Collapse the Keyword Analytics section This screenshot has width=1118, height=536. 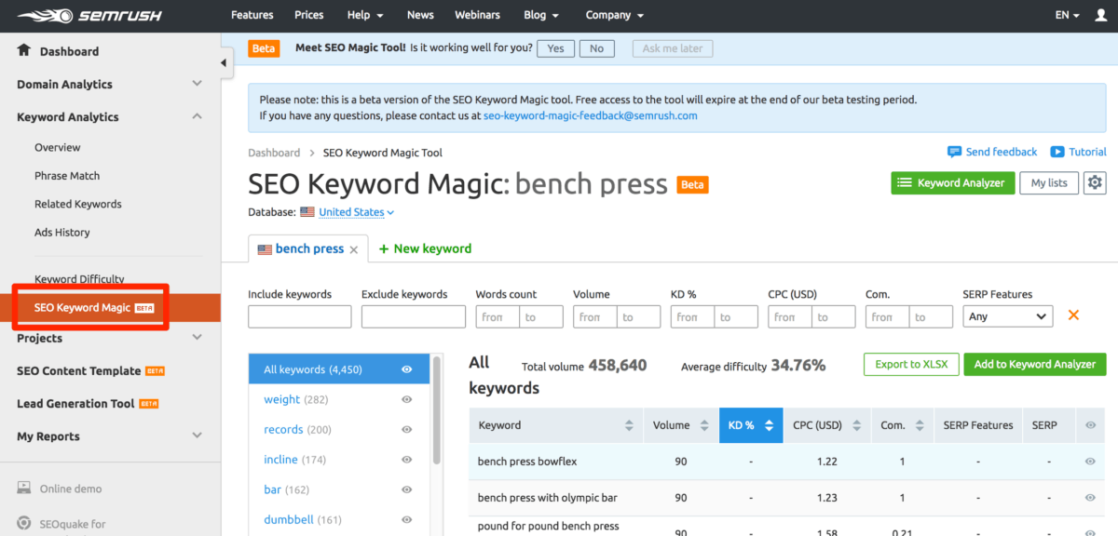click(x=197, y=116)
